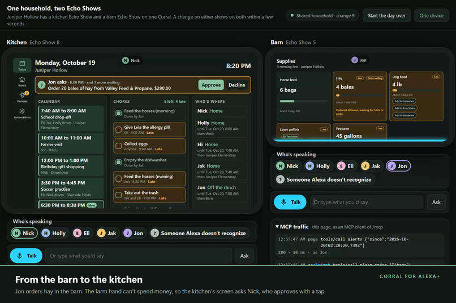
Task: Click the Hay level progress bar
Action: tap(359, 95)
